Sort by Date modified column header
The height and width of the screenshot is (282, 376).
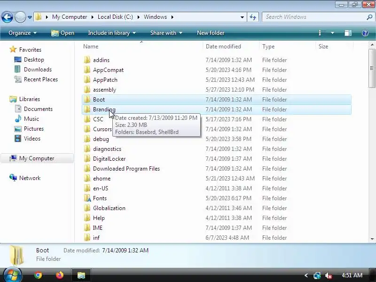[x=223, y=47]
